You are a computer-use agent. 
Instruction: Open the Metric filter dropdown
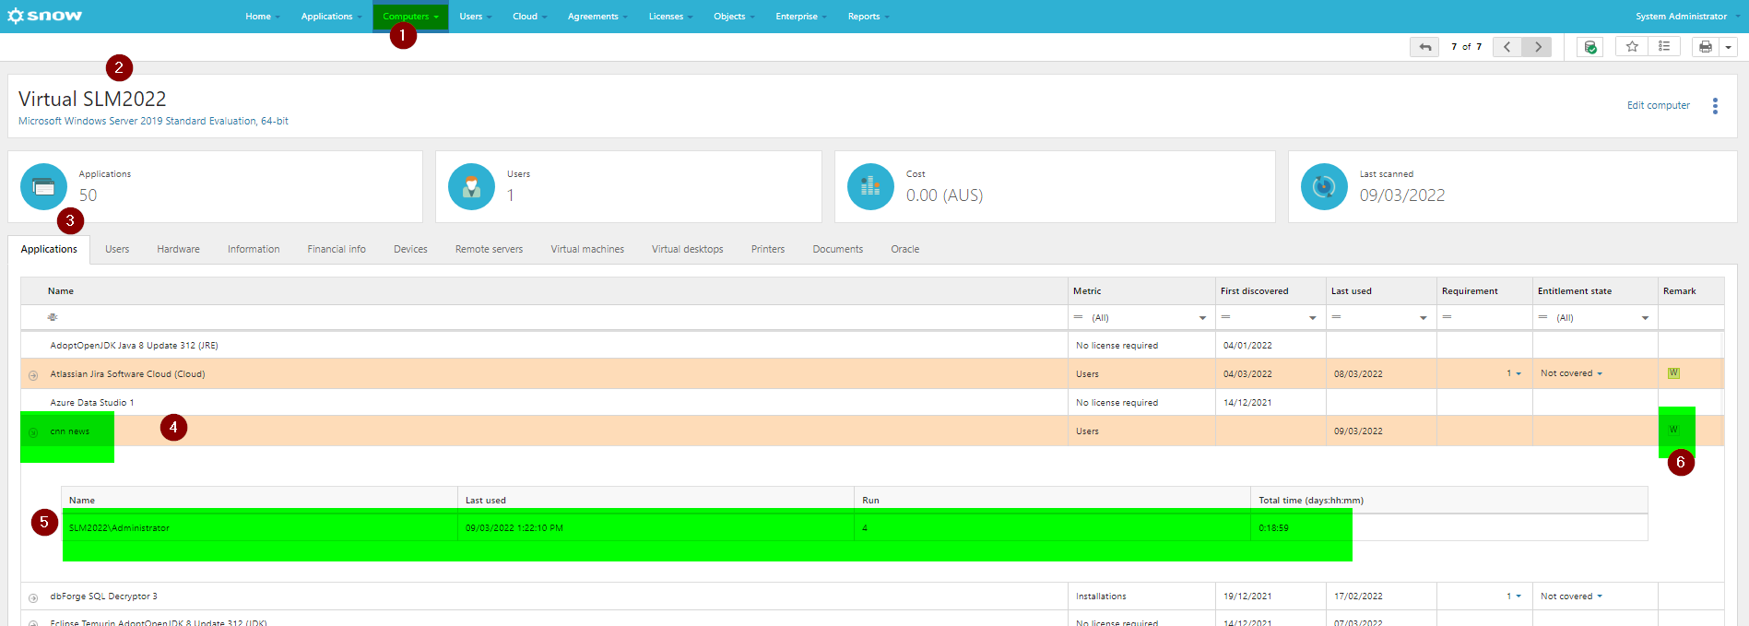(1202, 318)
